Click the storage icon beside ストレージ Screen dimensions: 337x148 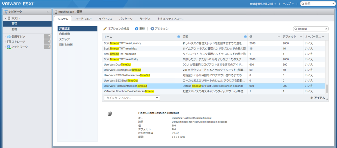pos(9,42)
